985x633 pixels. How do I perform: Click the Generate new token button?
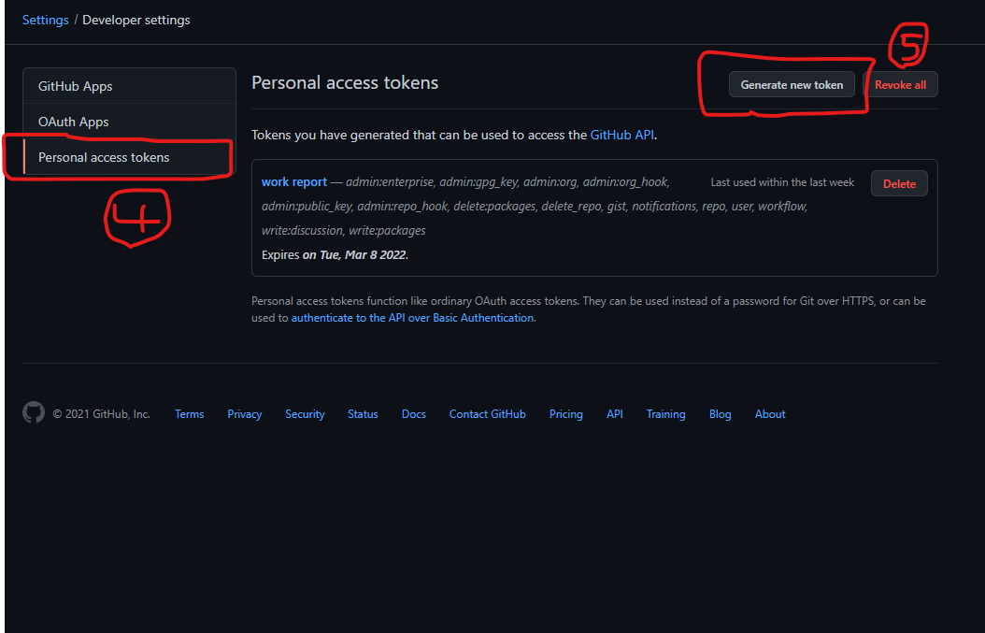tap(792, 85)
